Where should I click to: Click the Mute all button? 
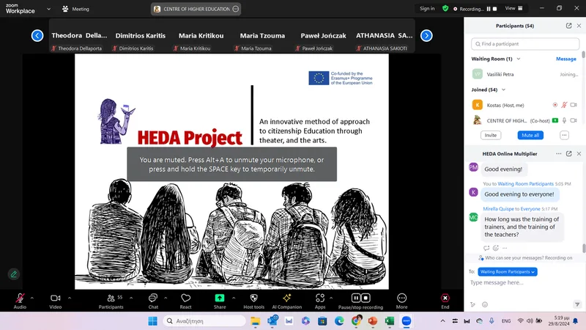(530, 135)
